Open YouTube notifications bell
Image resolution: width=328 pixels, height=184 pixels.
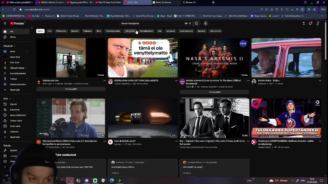[310, 23]
